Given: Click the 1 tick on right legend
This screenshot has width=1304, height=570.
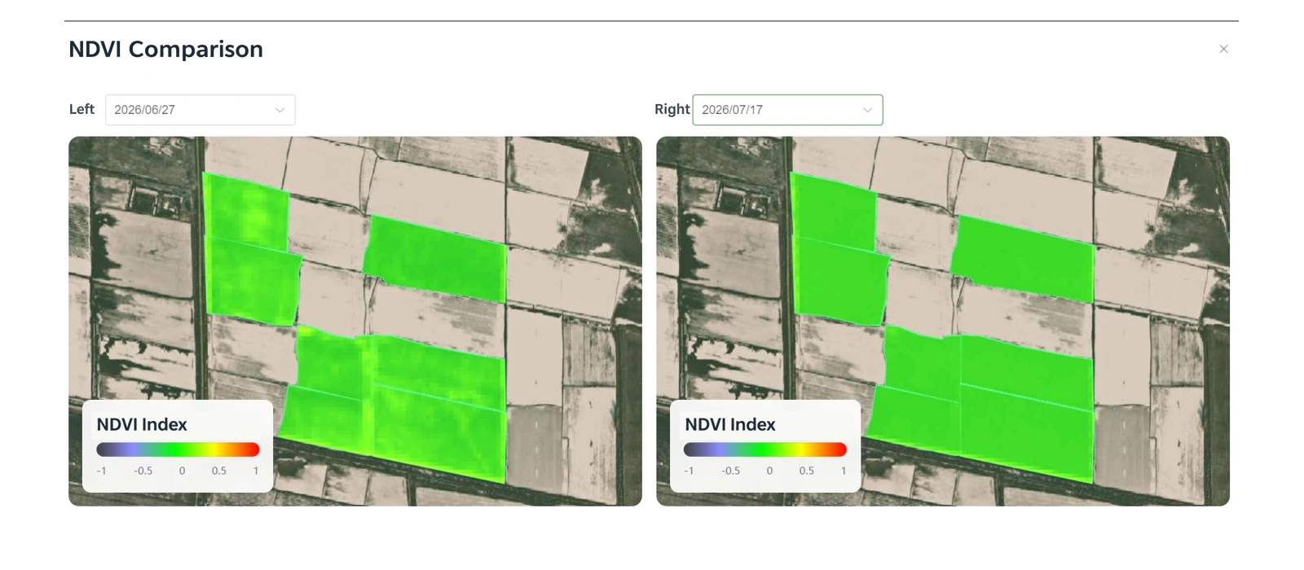Looking at the screenshot, I should click(x=844, y=471).
